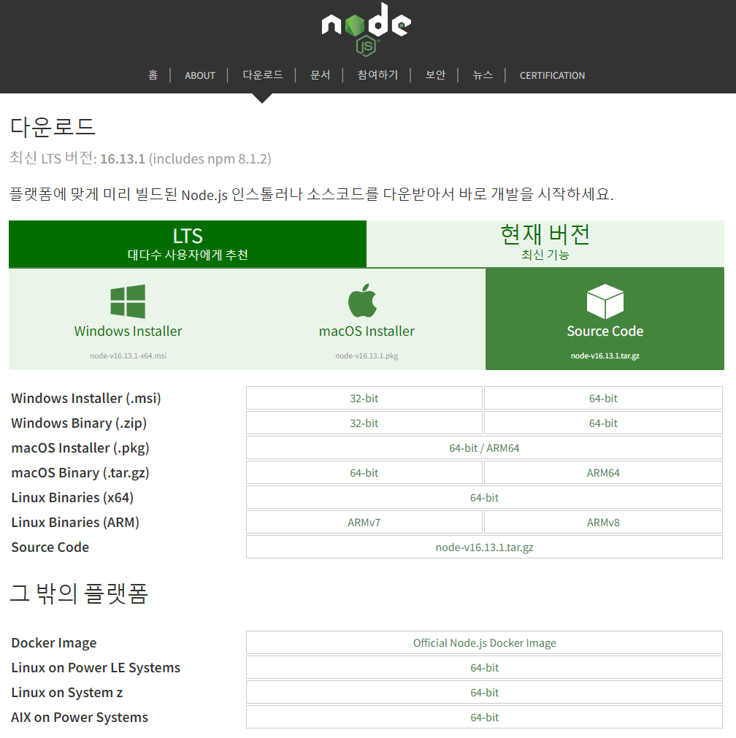
Task: Click the AIX on Power Systems label
Action: [x=80, y=718]
